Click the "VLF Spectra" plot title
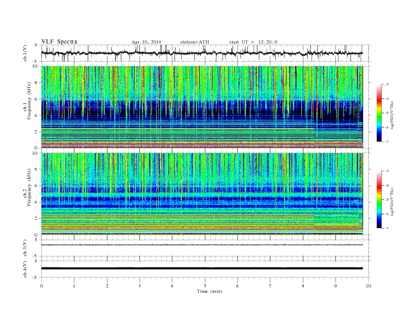The width and height of the screenshot is (415, 321). [x=59, y=41]
